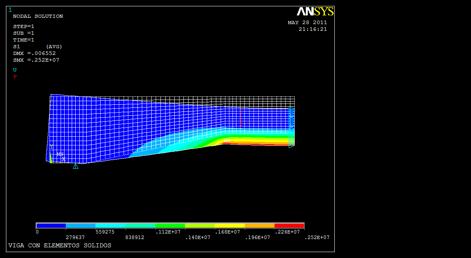The height and width of the screenshot is (258, 471).
Task: Click the Y axis label of the triad
Action: point(51,147)
